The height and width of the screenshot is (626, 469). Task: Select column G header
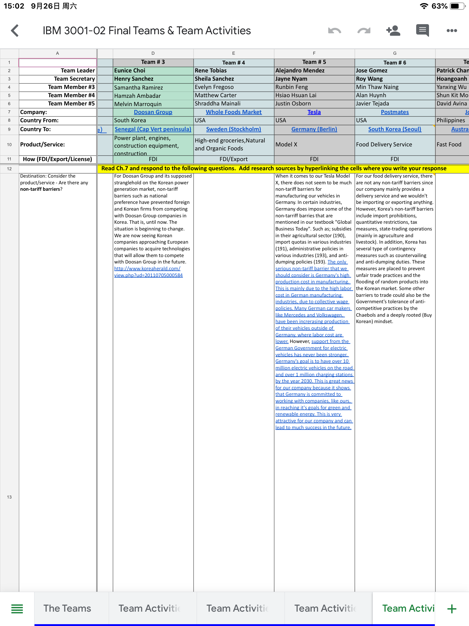(395, 53)
